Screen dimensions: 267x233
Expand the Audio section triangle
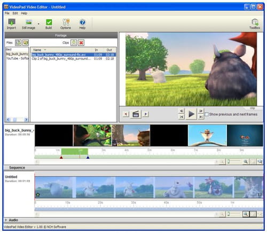click(x=6, y=220)
